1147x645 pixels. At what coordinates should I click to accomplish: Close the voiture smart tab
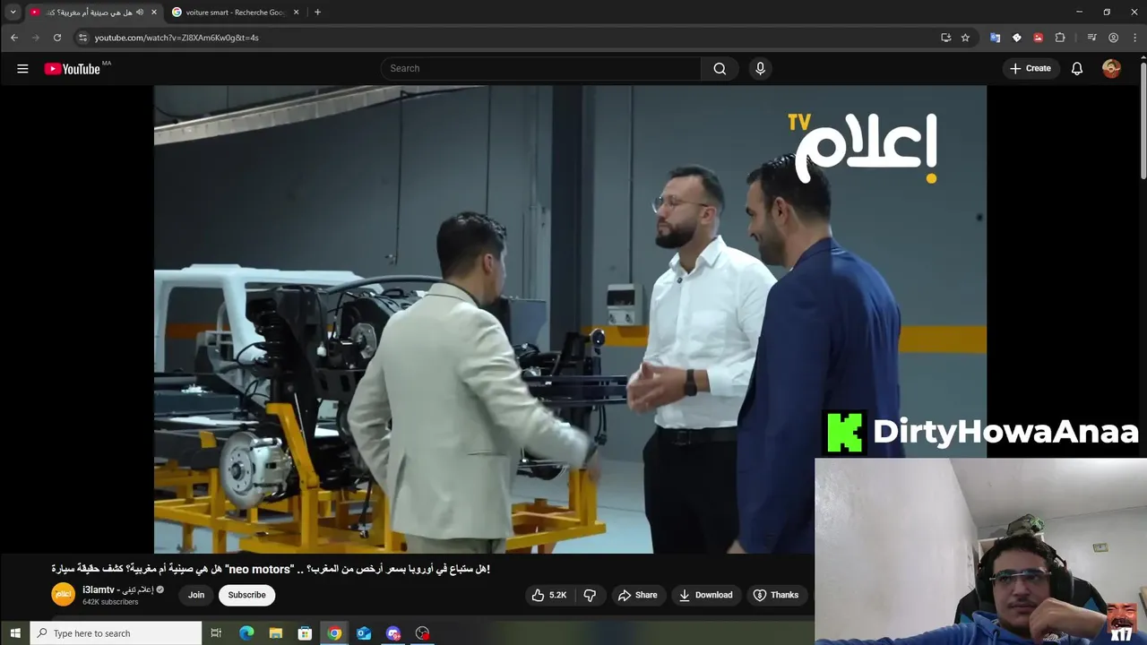(297, 12)
